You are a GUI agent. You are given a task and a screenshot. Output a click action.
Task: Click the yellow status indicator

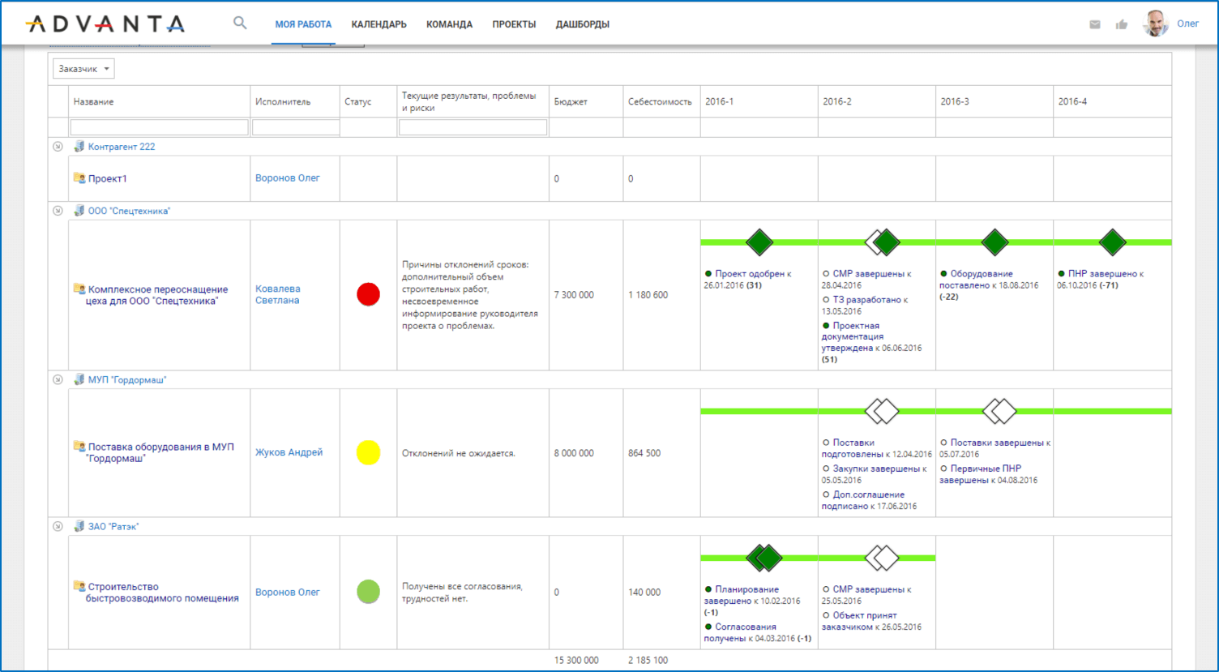click(369, 452)
